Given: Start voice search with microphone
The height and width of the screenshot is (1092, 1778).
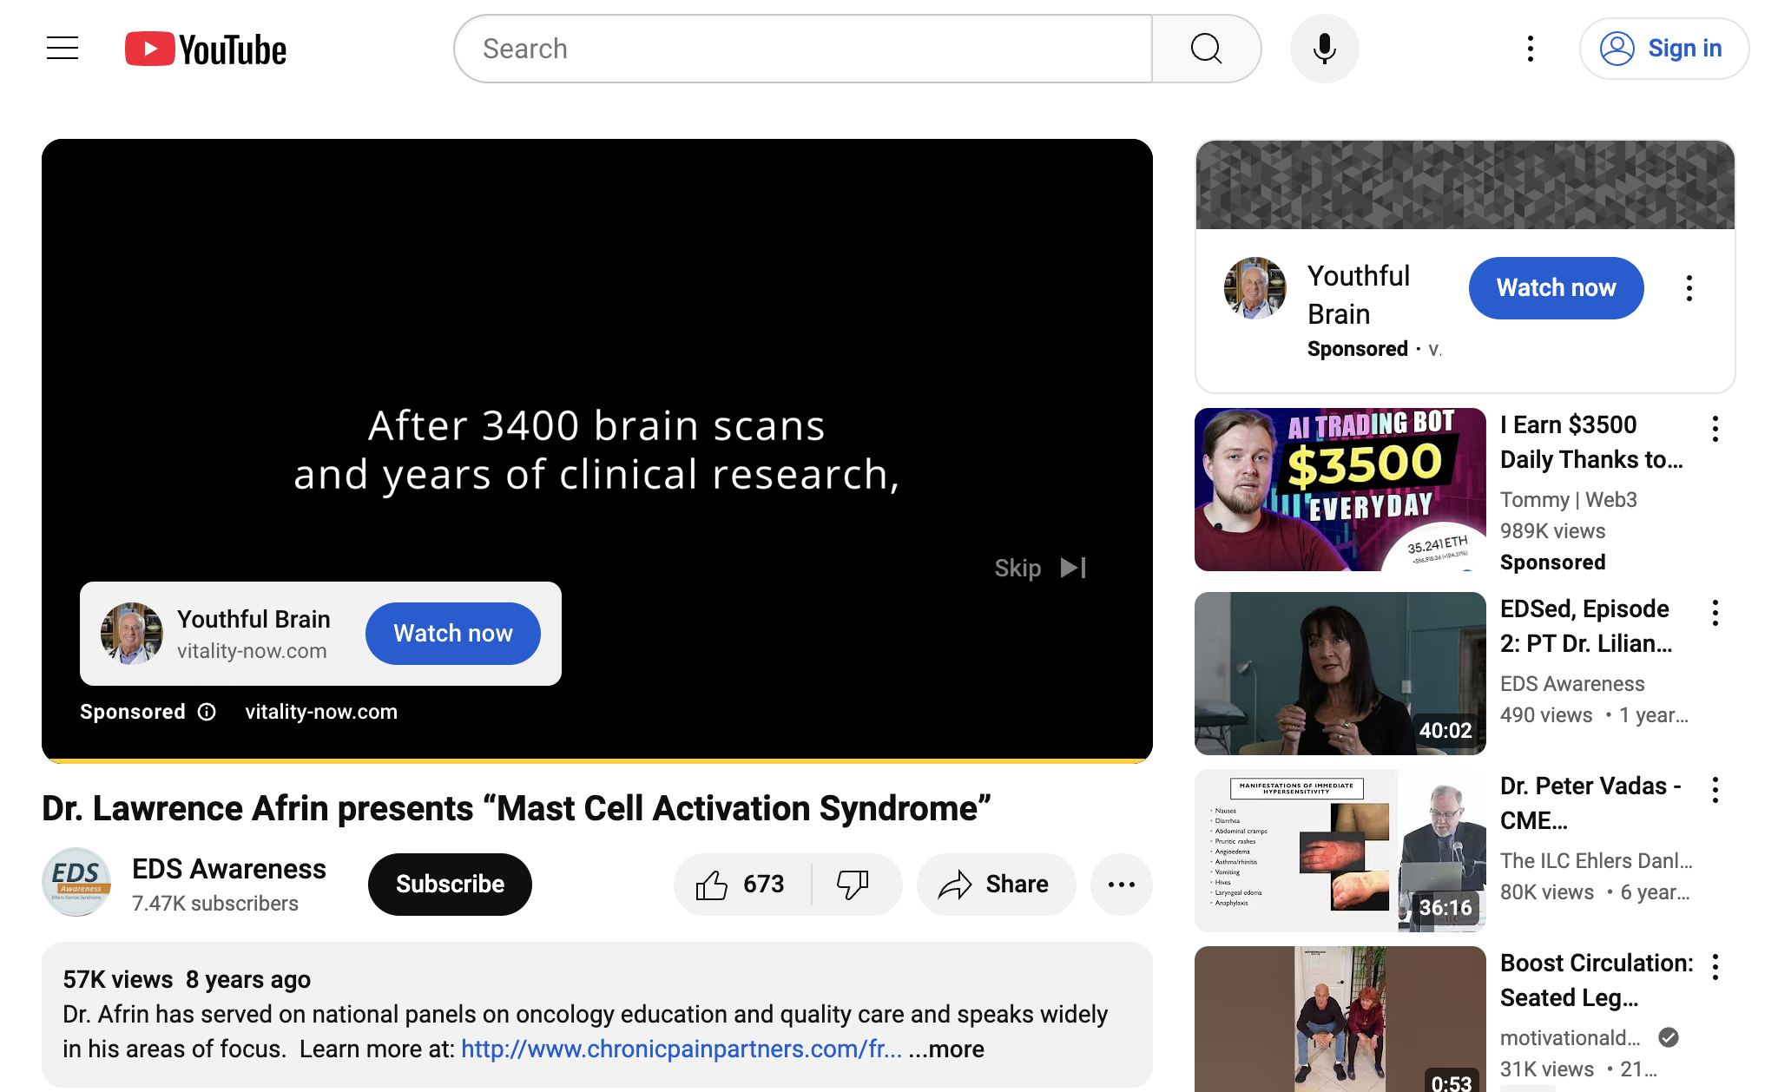Looking at the screenshot, I should pos(1324,49).
